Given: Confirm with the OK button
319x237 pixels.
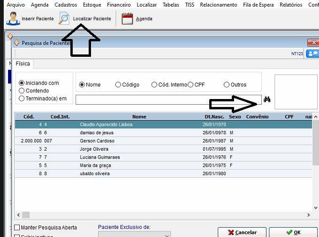Looking at the screenshot, I should point(294,232).
